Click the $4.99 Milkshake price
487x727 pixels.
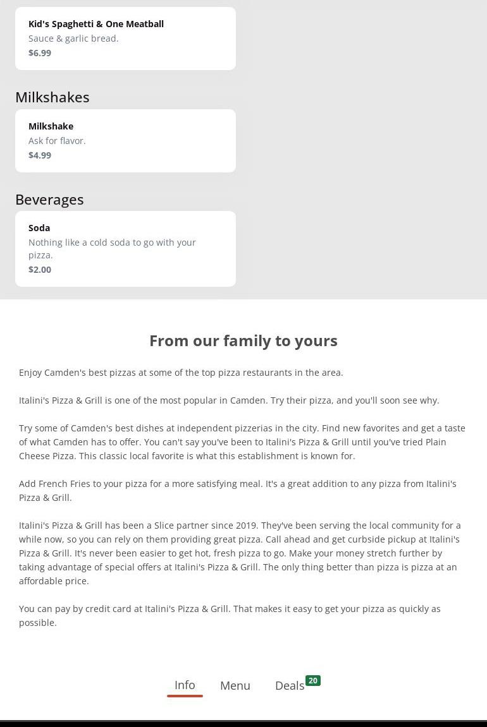click(x=40, y=155)
